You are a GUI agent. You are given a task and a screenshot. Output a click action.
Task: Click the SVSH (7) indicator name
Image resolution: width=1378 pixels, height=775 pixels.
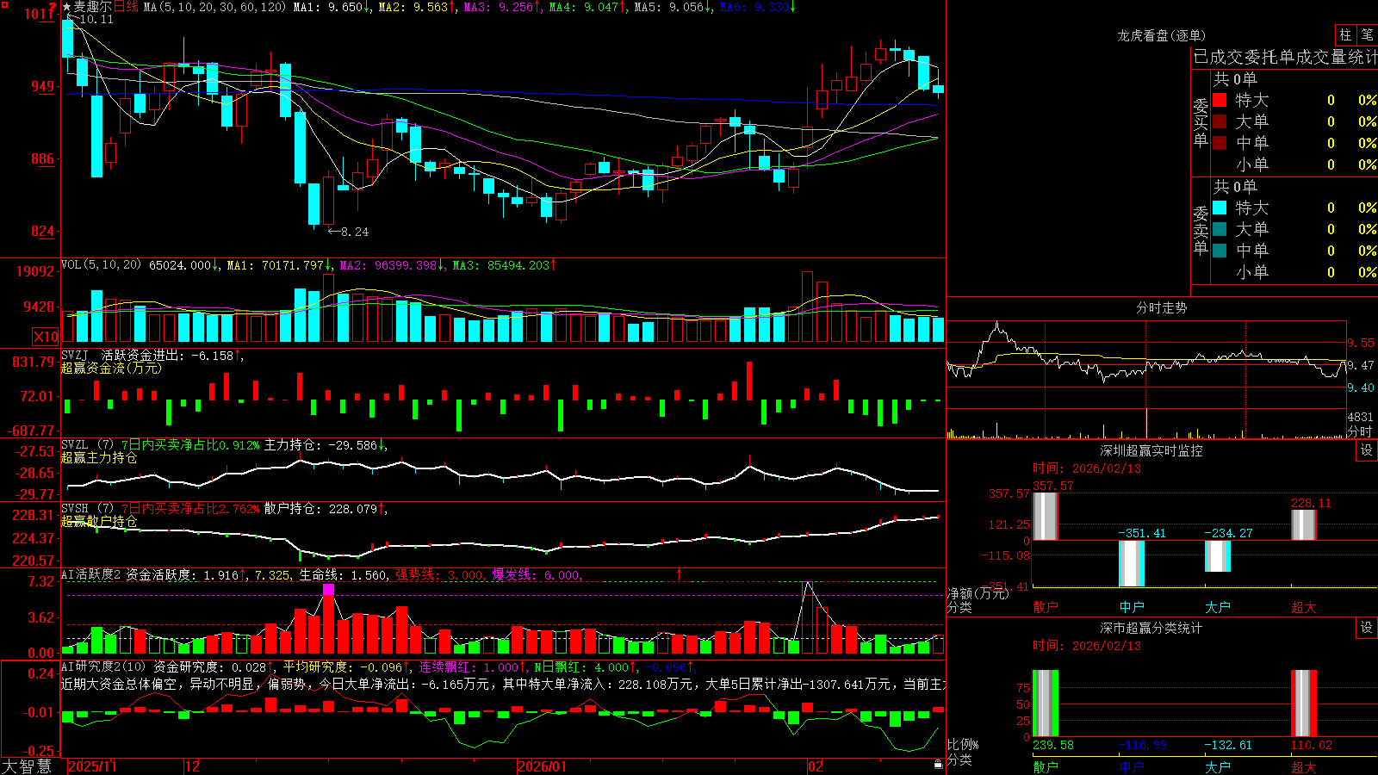coord(87,509)
